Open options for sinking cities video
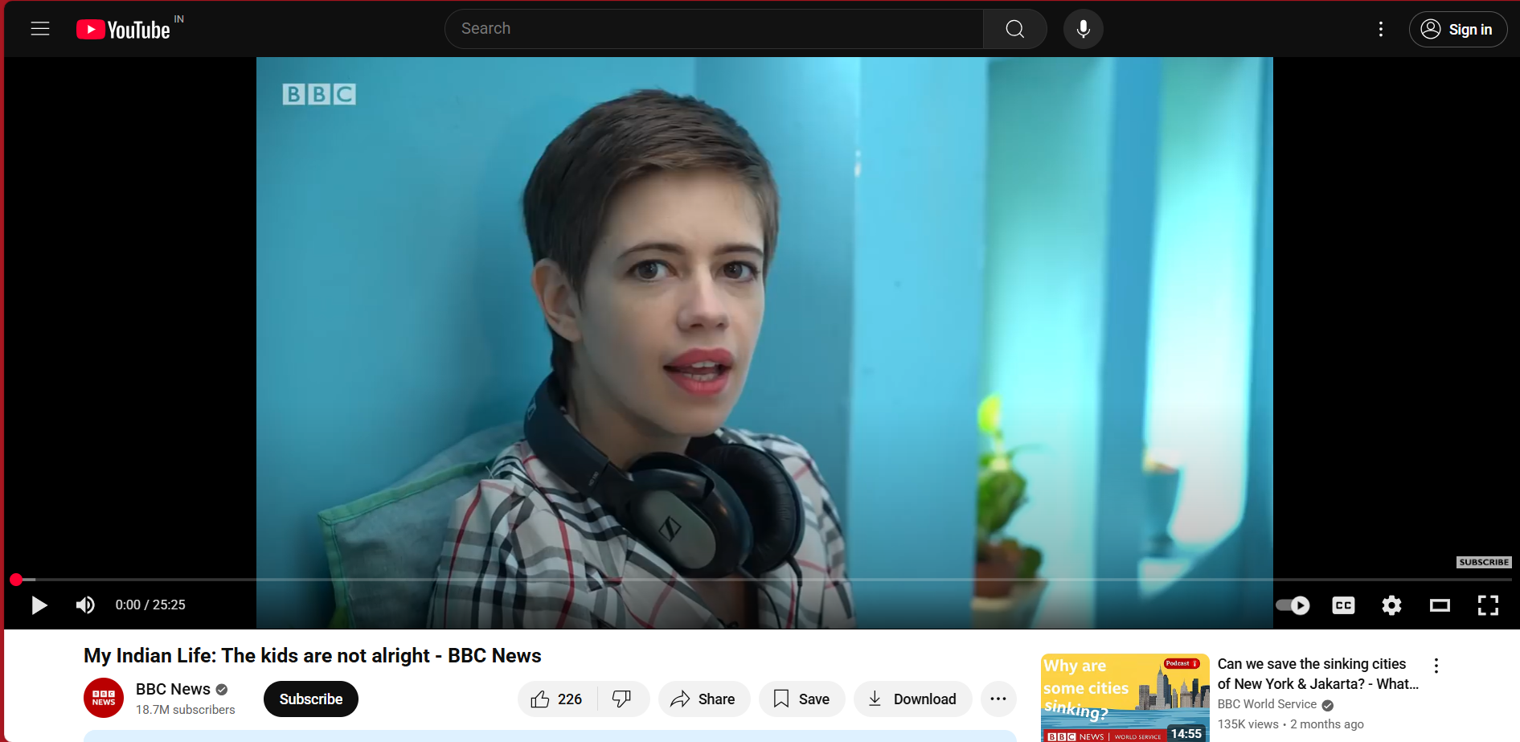Viewport: 1520px width, 742px height. coord(1436,666)
